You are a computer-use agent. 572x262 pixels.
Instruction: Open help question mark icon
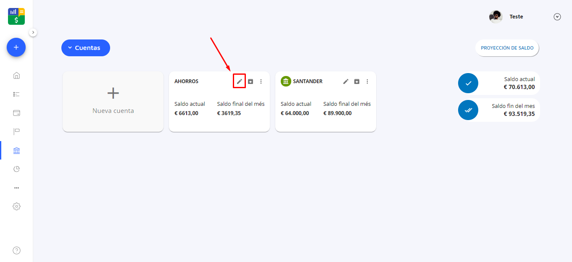point(16,251)
